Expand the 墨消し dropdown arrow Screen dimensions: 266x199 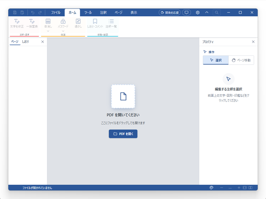point(48,31)
